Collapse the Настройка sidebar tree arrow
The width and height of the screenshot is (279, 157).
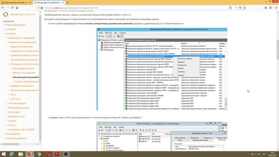pyautogui.click(x=4, y=34)
